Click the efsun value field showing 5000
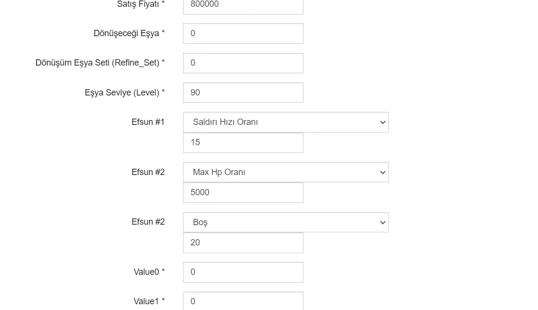 tap(243, 192)
